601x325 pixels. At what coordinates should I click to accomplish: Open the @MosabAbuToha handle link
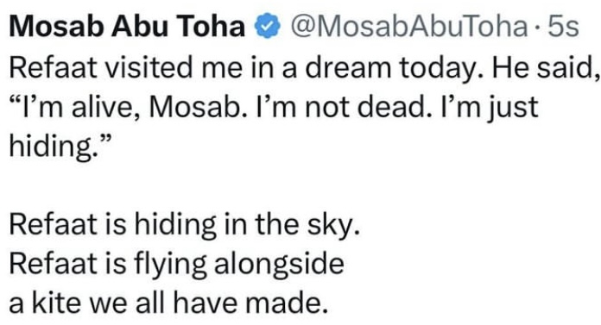(x=409, y=27)
